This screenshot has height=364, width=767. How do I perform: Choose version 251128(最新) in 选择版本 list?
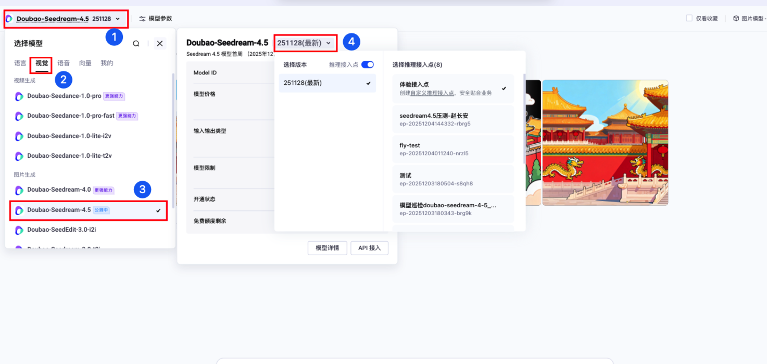click(x=327, y=83)
